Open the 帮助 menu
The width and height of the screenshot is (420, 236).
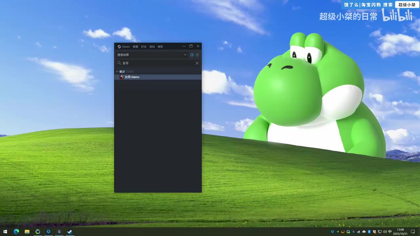click(160, 47)
